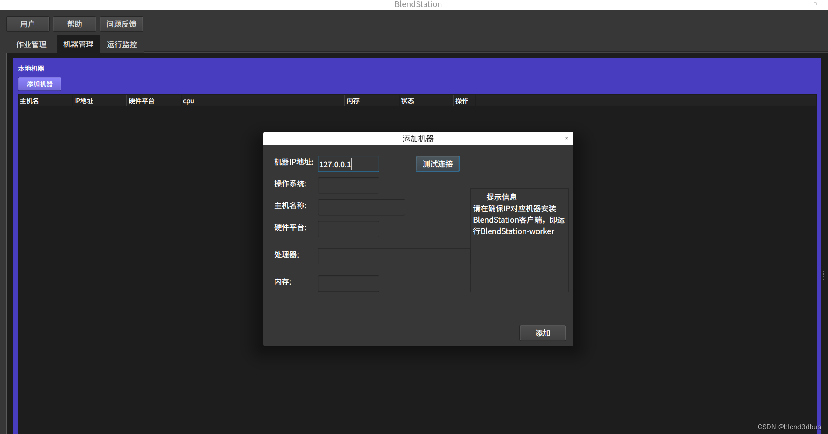The image size is (828, 434).
Task: Minimize the BlendStation window
Action: pos(801,3)
